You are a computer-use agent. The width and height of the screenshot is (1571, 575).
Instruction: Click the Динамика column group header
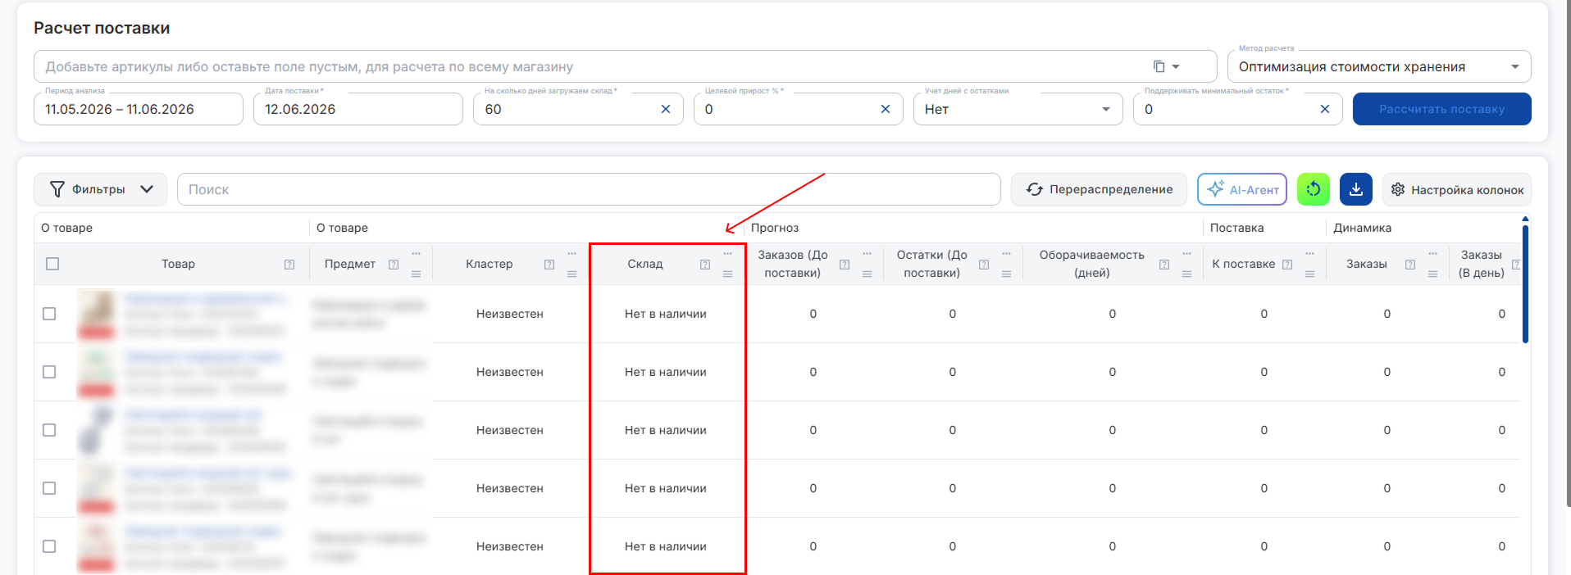pyautogui.click(x=1362, y=228)
